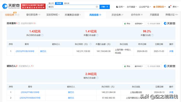Click 袁巴元 in the 沪74执1209号 row
The width and height of the screenshot is (181, 102).
tap(71, 92)
